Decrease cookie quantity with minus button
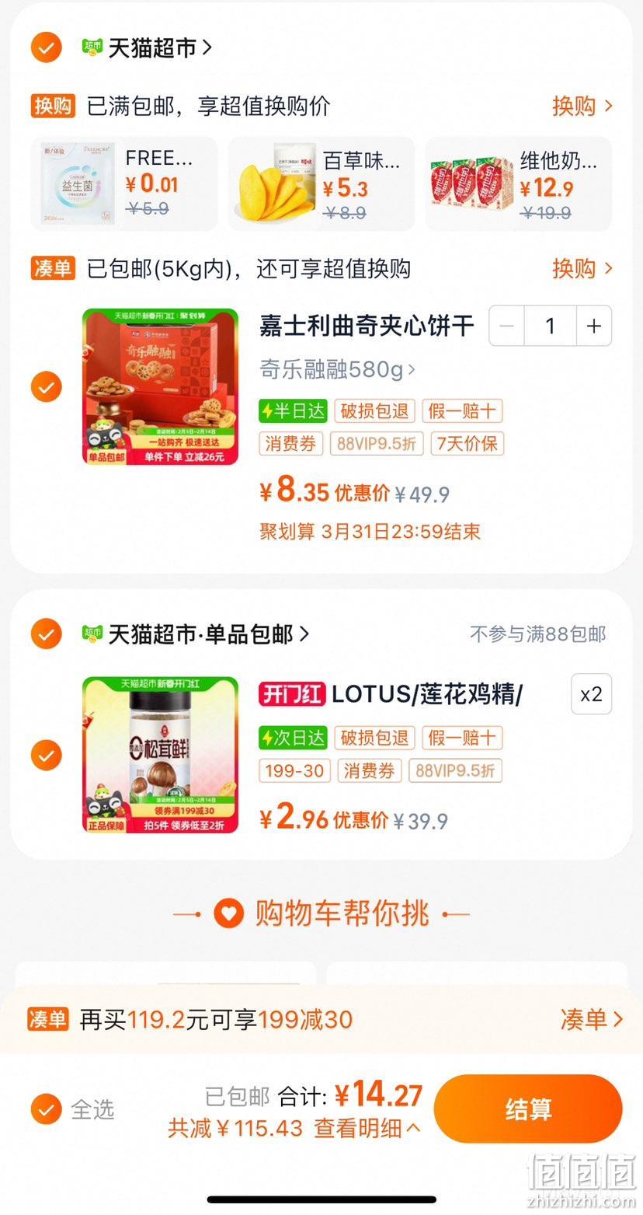The image size is (643, 1215). click(x=506, y=326)
